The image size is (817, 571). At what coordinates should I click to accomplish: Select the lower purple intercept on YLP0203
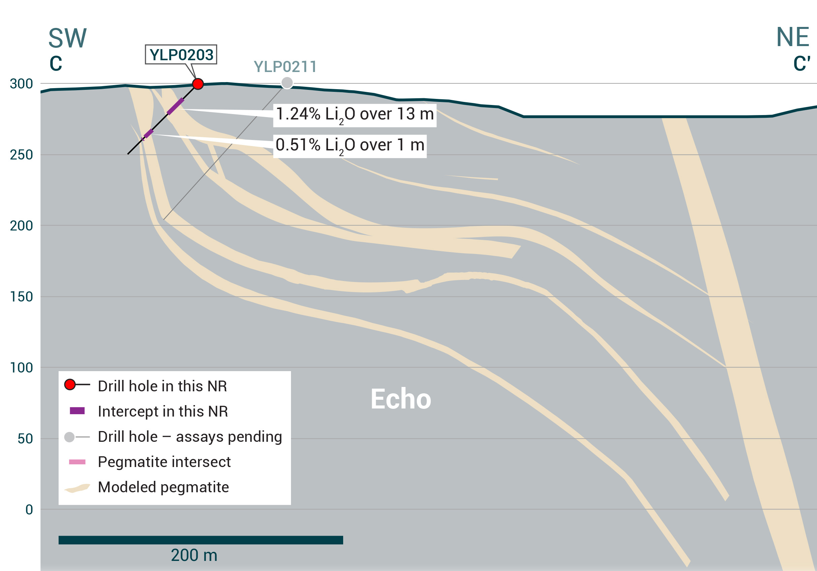point(149,133)
